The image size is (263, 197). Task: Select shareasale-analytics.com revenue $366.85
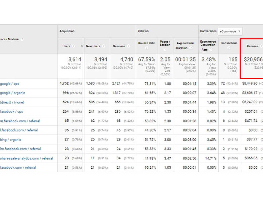tap(251, 158)
